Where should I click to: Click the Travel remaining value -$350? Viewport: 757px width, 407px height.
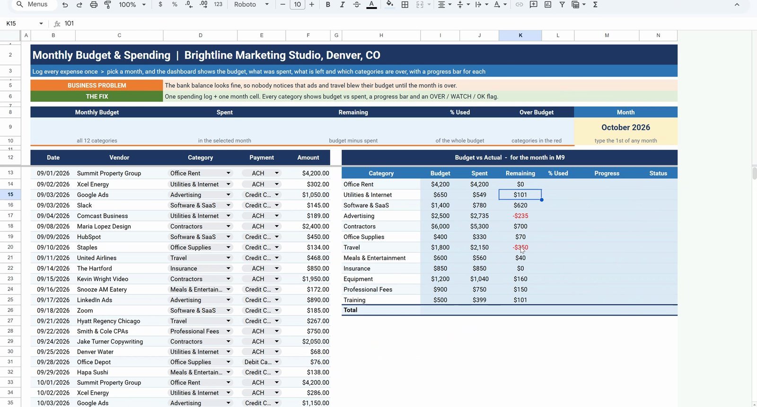click(x=520, y=248)
